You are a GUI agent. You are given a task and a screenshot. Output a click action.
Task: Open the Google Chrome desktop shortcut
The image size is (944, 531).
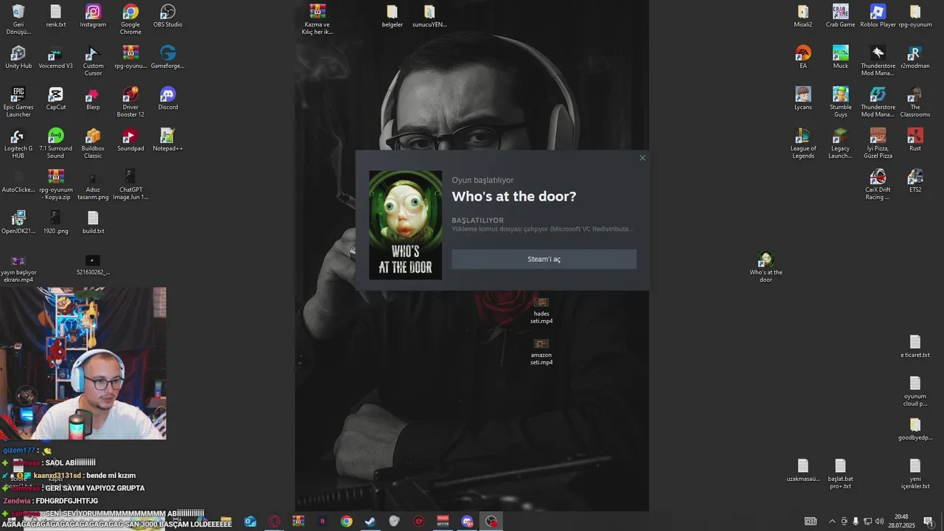[x=131, y=19]
